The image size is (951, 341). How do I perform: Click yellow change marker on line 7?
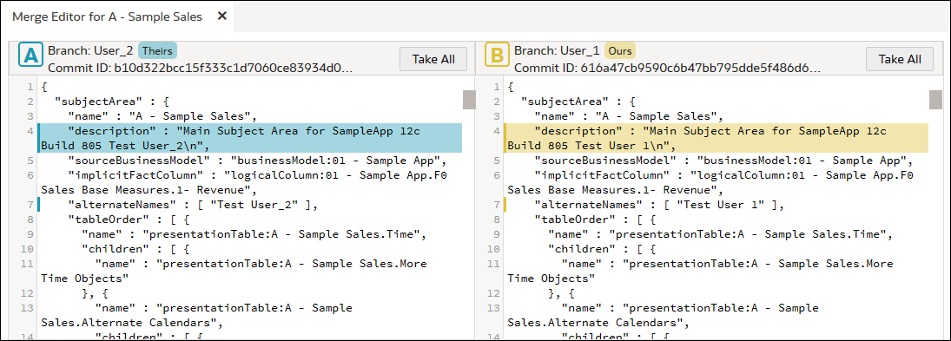(505, 205)
